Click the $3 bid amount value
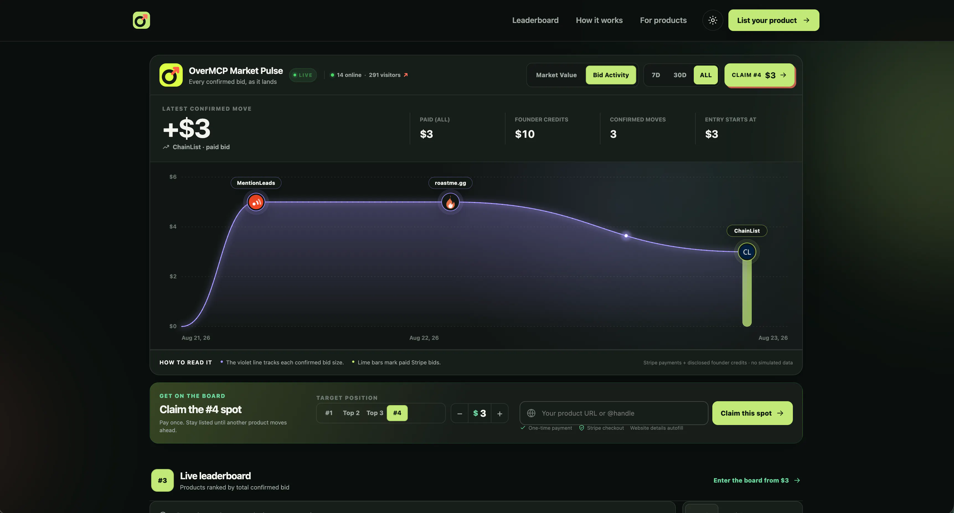The height and width of the screenshot is (513, 954). [x=479, y=413]
